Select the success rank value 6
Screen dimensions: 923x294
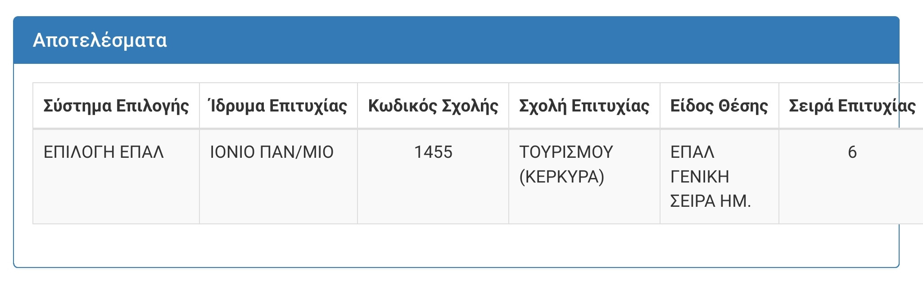pos(852,152)
